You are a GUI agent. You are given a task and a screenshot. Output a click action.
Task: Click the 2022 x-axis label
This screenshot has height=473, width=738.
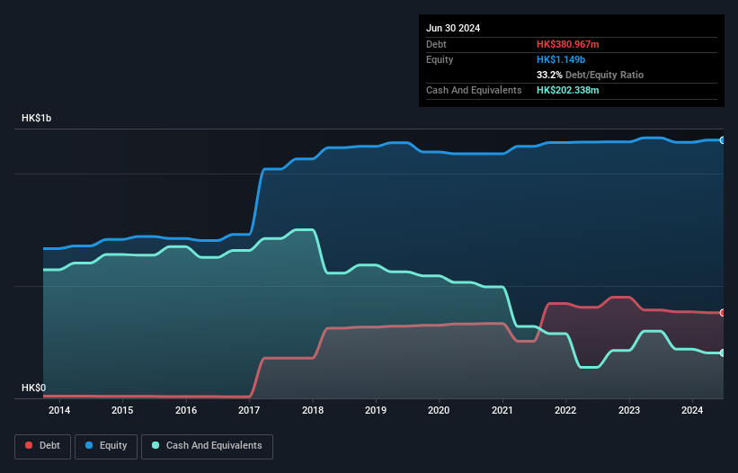click(565, 410)
